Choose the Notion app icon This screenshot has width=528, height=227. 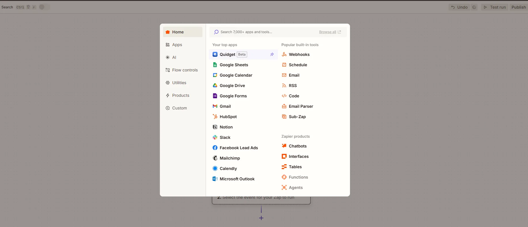pyautogui.click(x=215, y=127)
